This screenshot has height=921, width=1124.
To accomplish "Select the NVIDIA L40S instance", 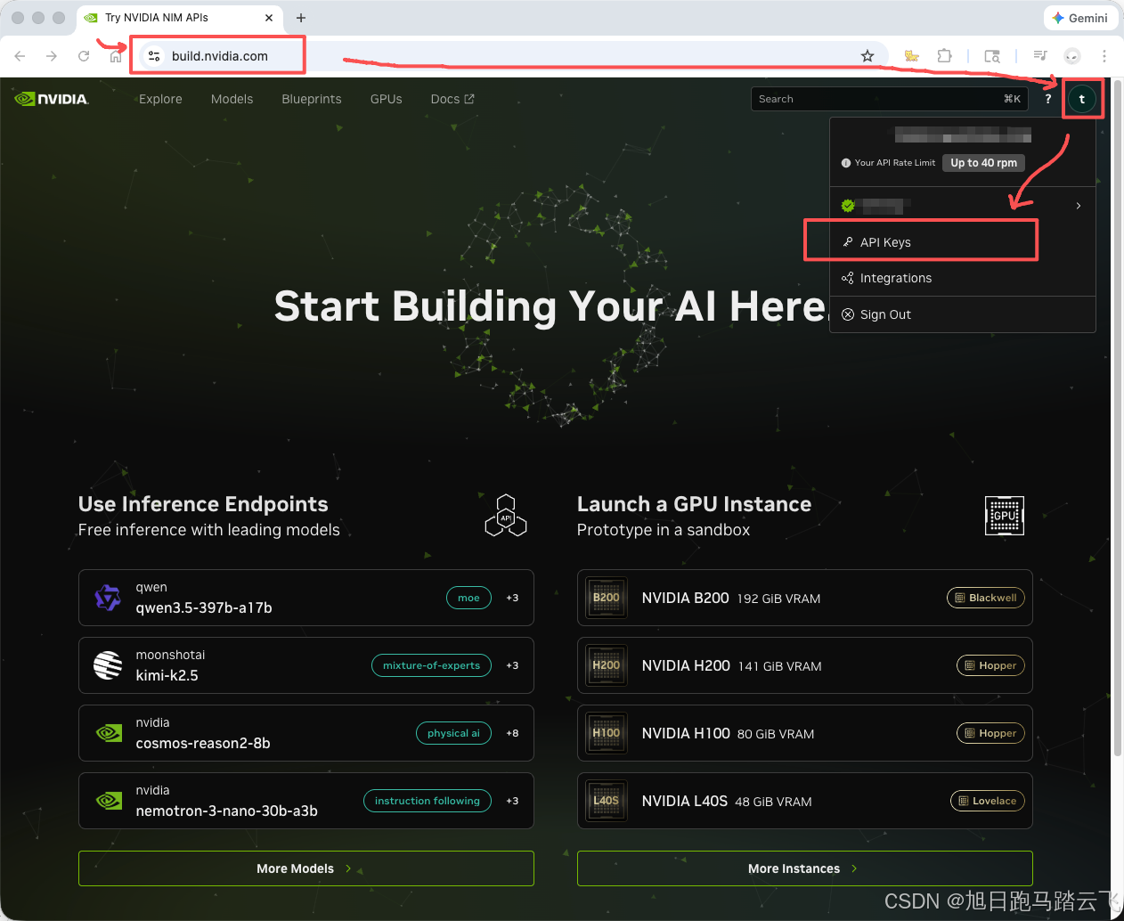I will coord(805,801).
